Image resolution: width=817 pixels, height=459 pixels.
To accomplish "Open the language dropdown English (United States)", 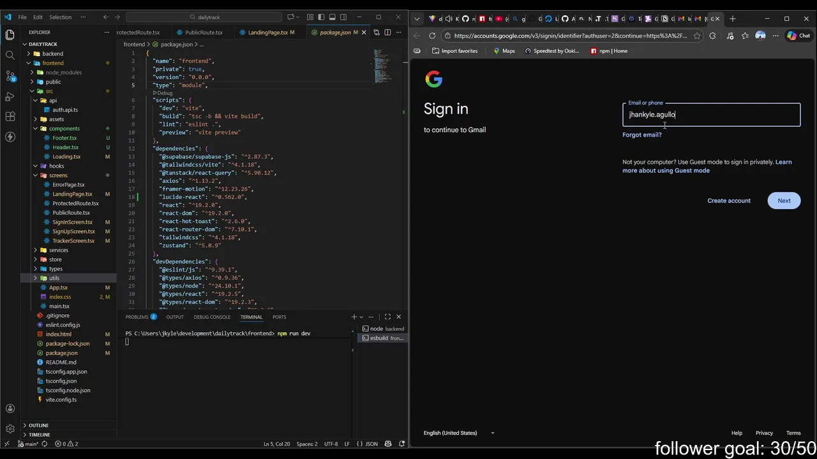I will coord(459,433).
